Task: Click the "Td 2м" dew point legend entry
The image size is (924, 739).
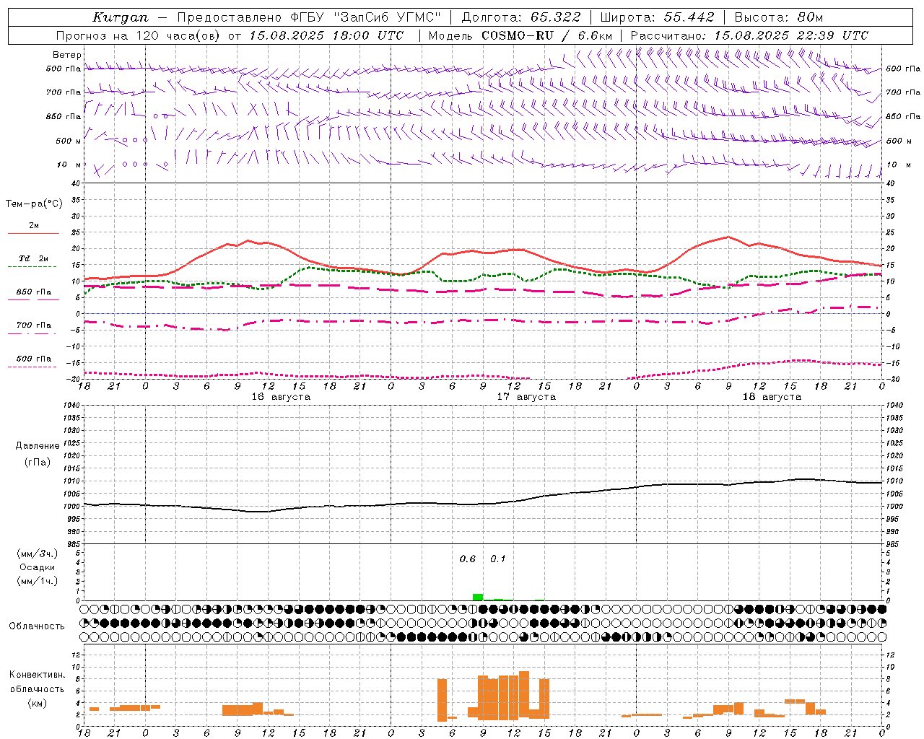Action: click(34, 258)
